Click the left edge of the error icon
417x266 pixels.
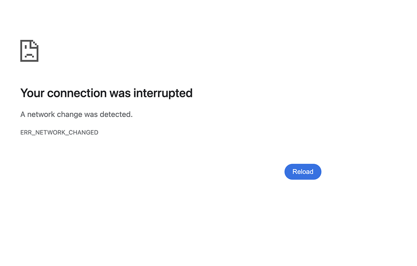click(x=21, y=51)
